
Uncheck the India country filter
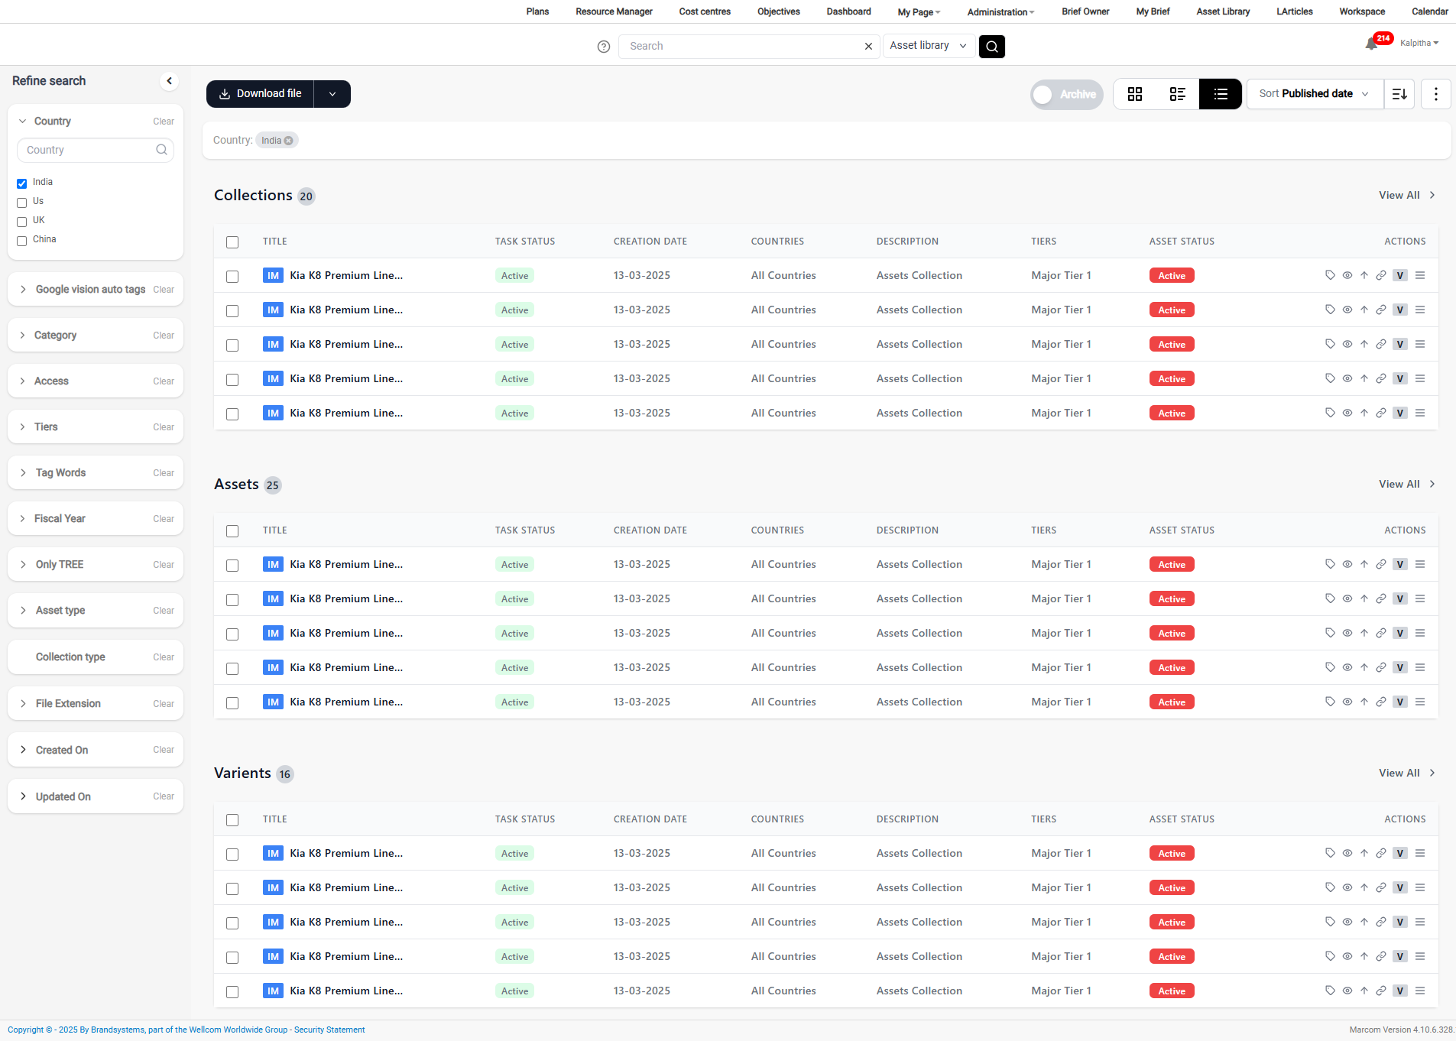[22, 183]
